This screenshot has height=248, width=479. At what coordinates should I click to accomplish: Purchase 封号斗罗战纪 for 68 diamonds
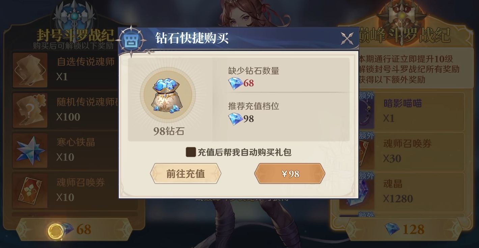74,230
